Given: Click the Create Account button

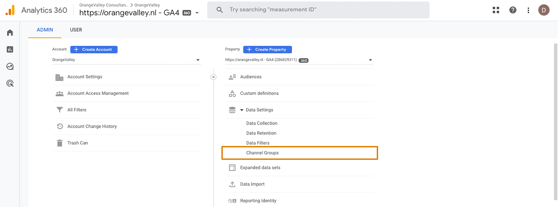Looking at the screenshot, I should [x=94, y=49].
